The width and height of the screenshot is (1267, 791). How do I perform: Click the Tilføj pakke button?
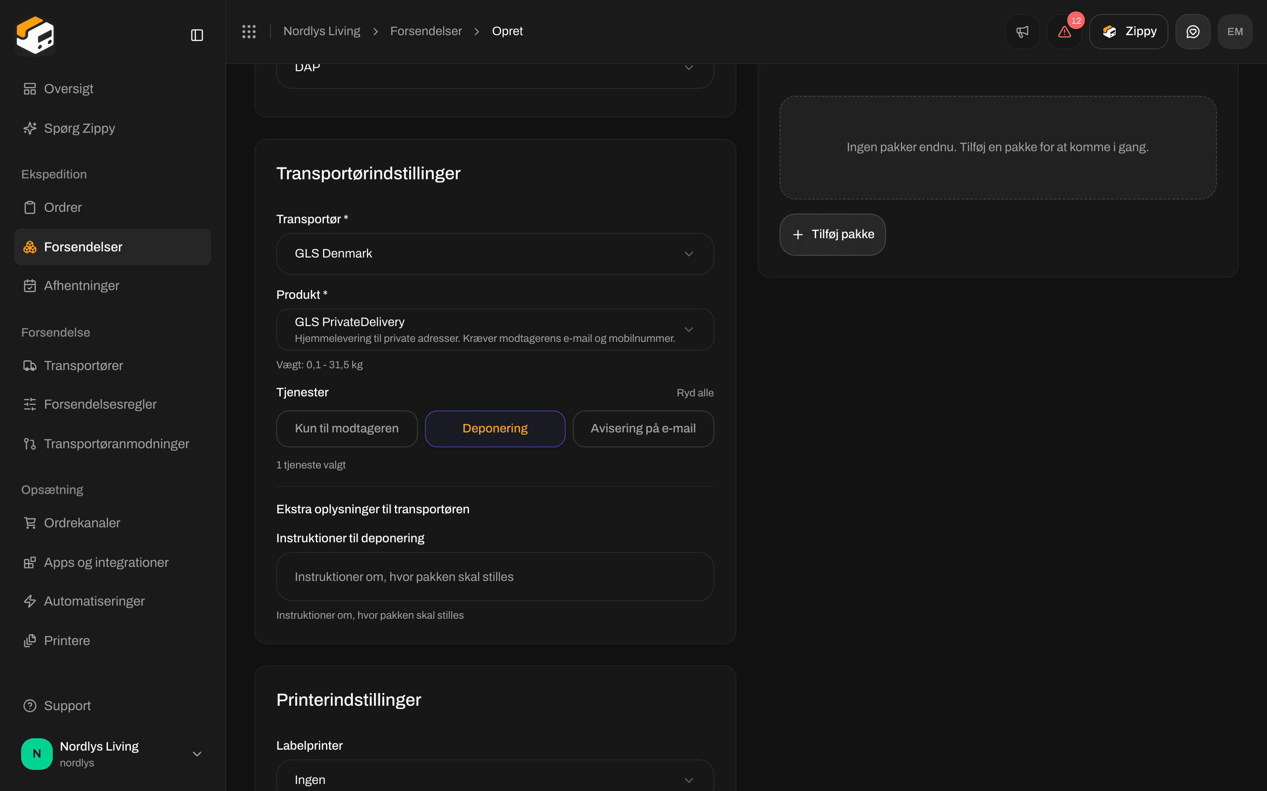832,234
